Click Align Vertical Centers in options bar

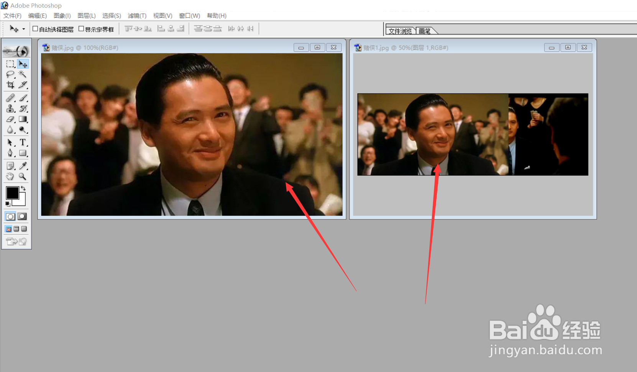click(138, 29)
